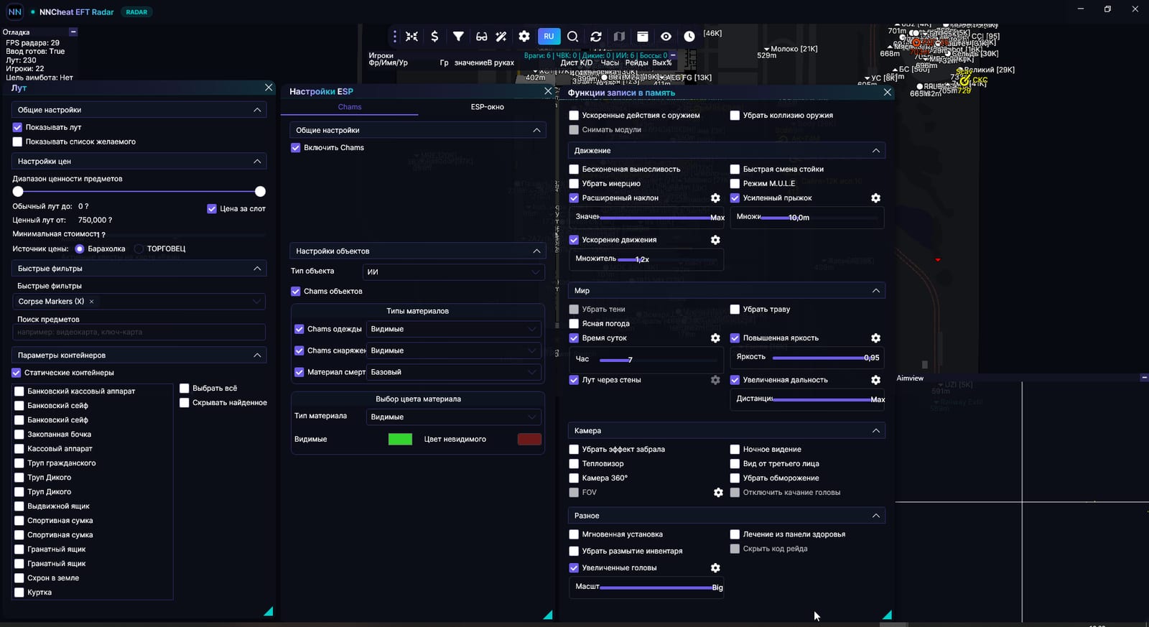The height and width of the screenshot is (627, 1149).
Task: Select the Chams tab
Action: (350, 107)
